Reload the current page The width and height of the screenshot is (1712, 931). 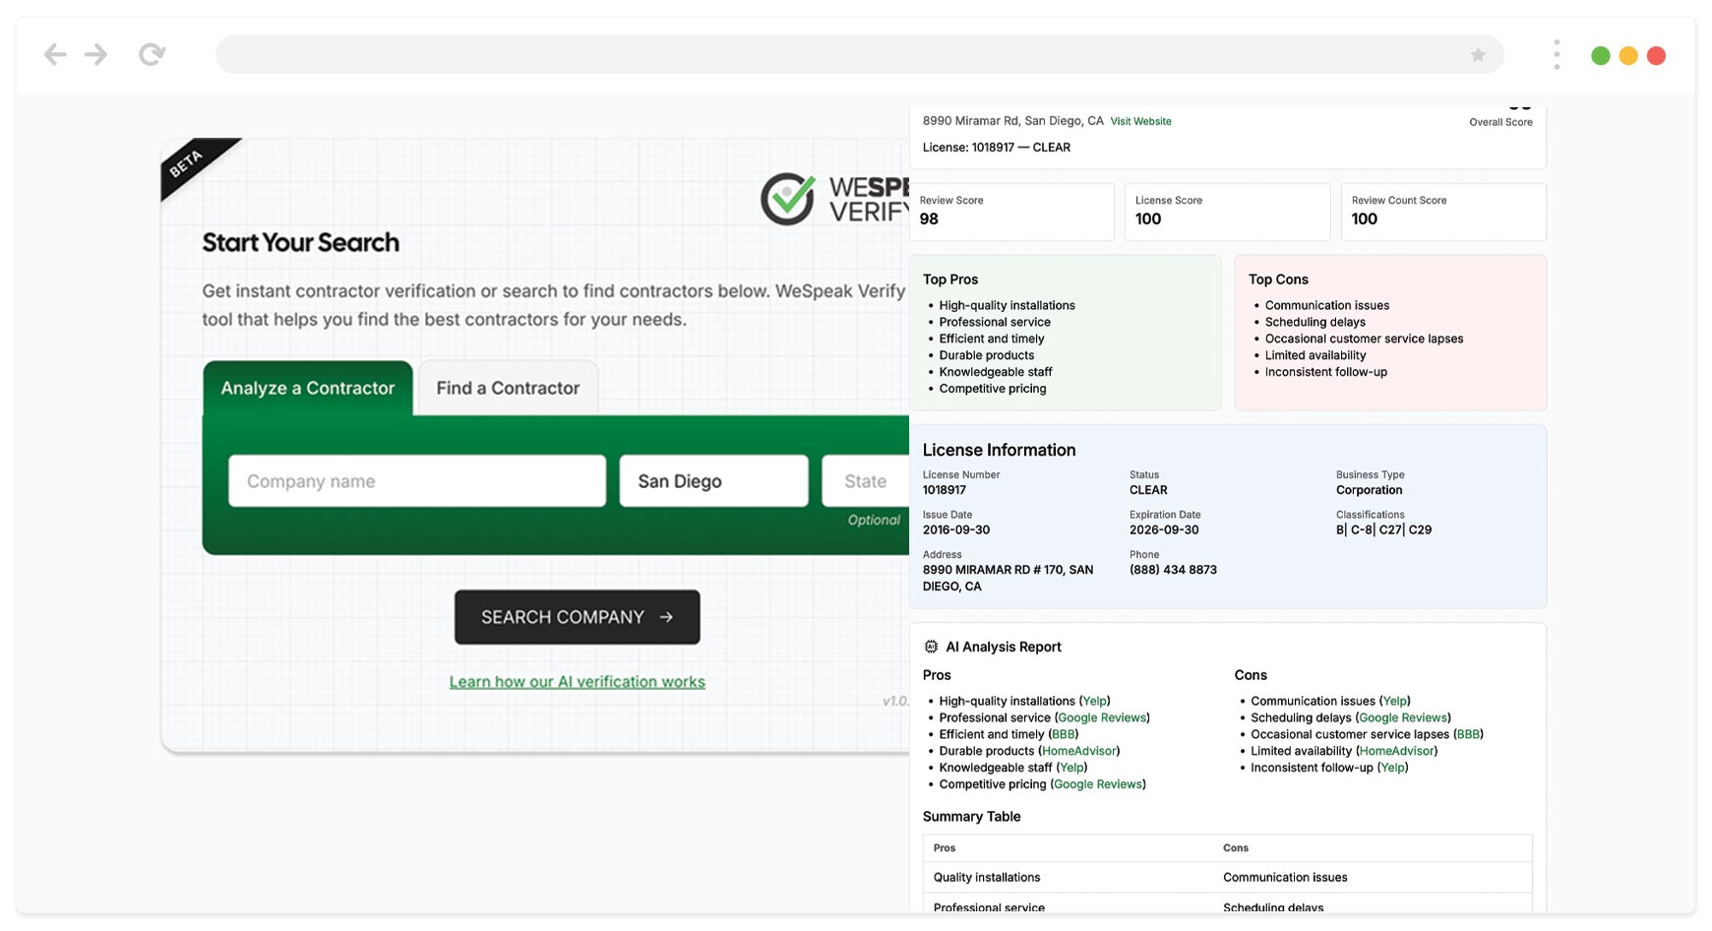pos(153,54)
